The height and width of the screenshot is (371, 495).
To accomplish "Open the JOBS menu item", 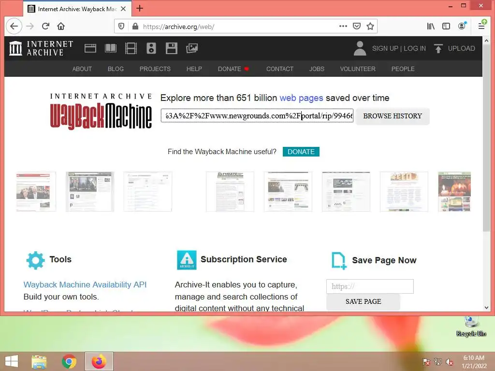I will pos(317,69).
